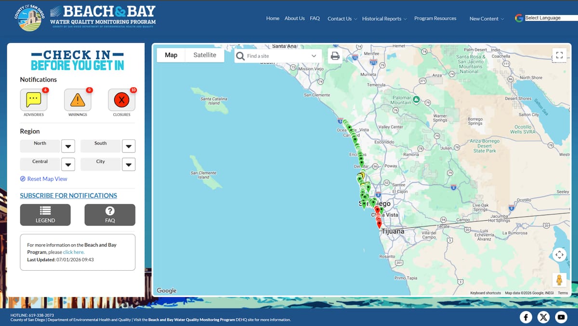Click the Google logo on map
578x326 pixels.
(x=167, y=290)
